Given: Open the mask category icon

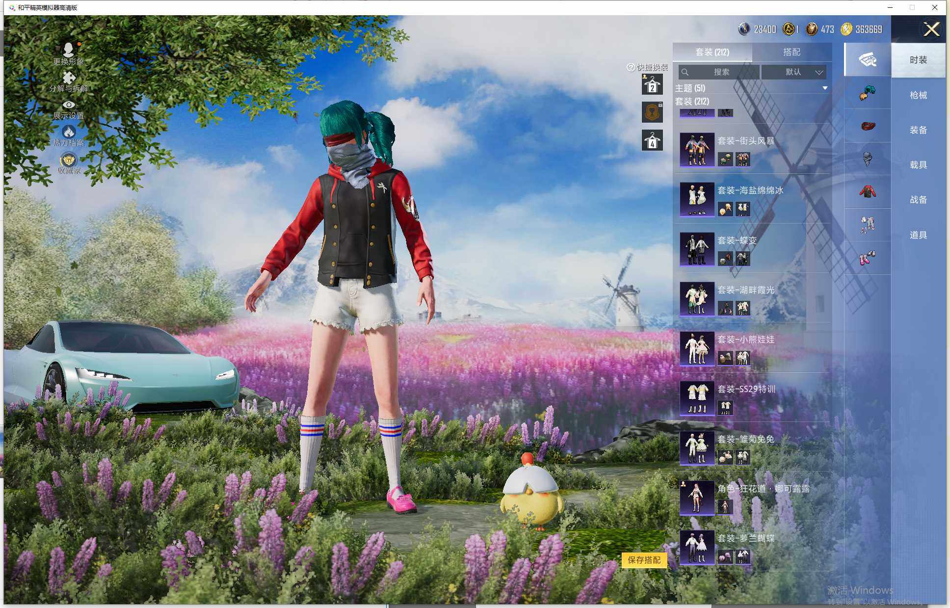Looking at the screenshot, I should 867,159.
